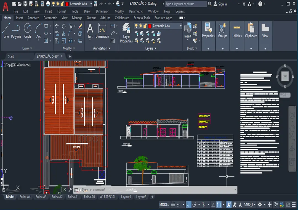Click the red layer color swatch in ribbon
Image resolution: width=298 pixels, height=210 pixels.
[150, 26]
